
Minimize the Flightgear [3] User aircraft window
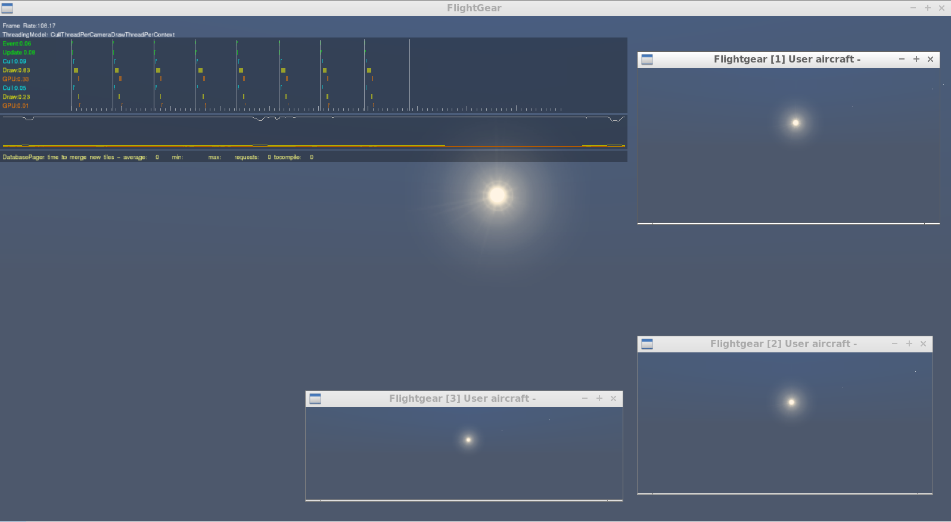[585, 399]
